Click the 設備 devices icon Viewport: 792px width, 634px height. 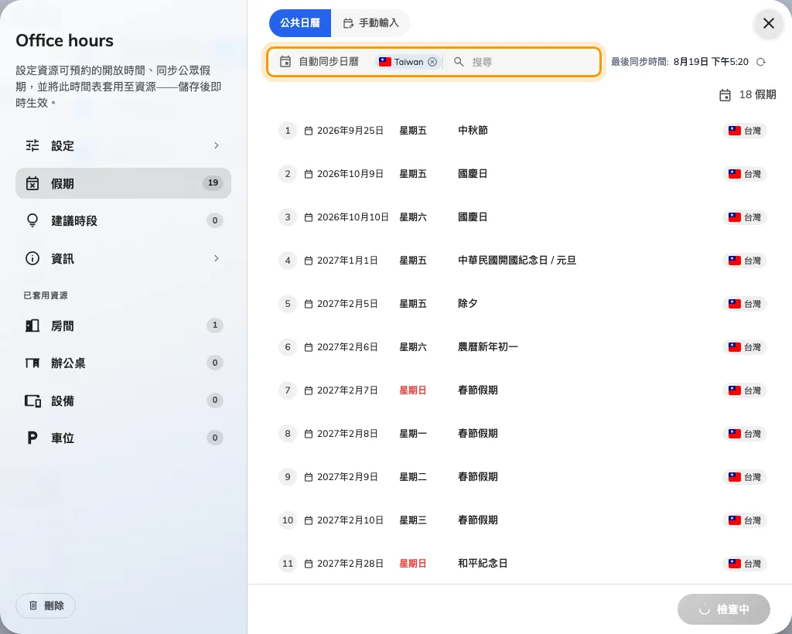(32, 401)
